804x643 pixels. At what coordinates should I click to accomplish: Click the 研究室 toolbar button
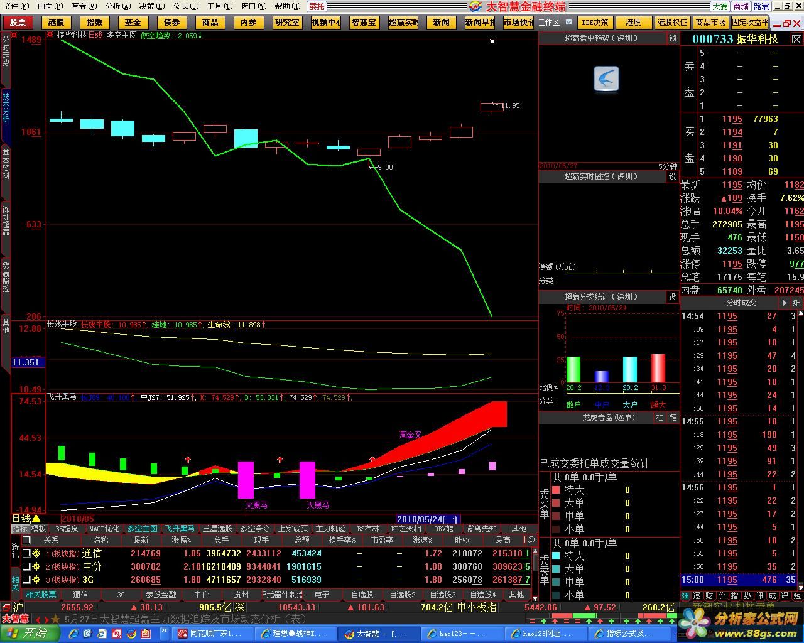click(x=286, y=23)
